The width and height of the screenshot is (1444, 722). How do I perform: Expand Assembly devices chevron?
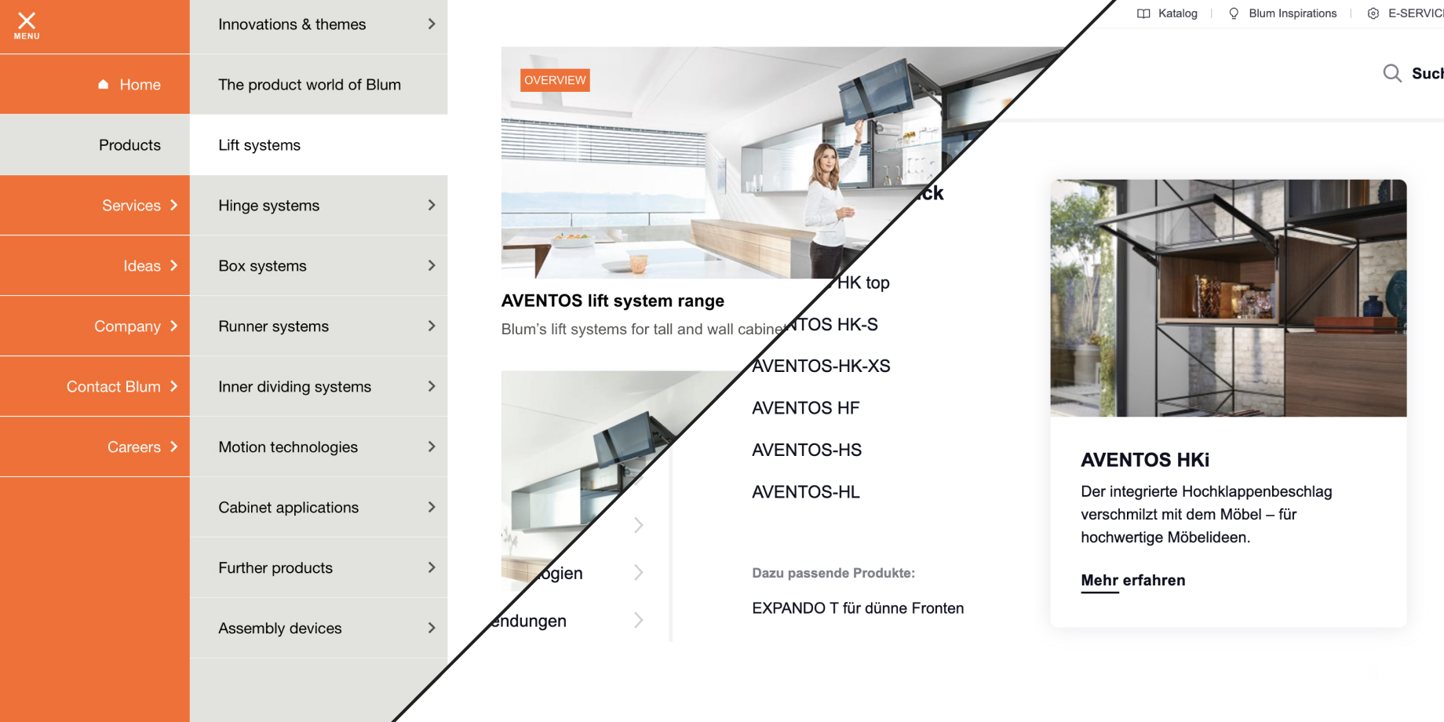tap(432, 628)
